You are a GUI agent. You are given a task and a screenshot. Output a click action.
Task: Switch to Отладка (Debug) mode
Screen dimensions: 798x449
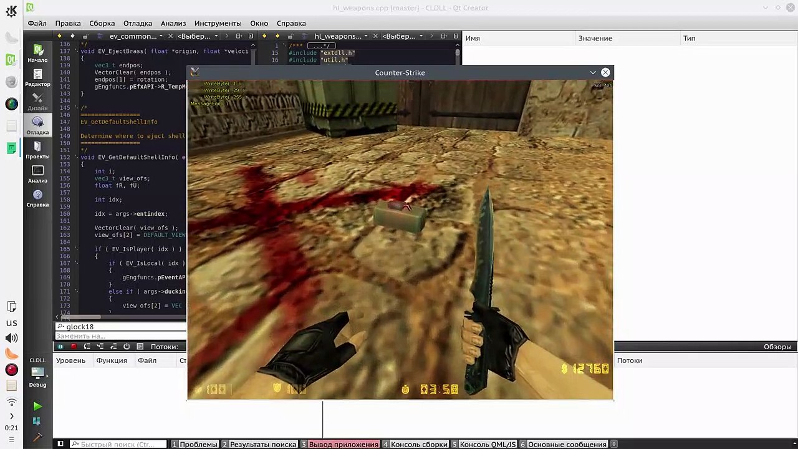click(37, 125)
